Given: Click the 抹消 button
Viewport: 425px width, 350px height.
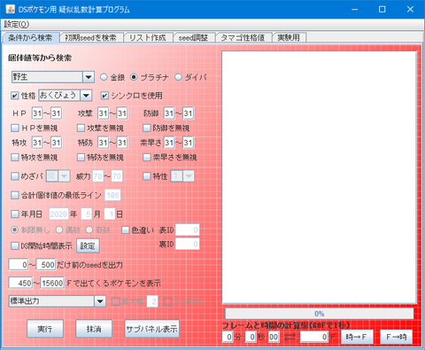Looking at the screenshot, I should [94, 329].
